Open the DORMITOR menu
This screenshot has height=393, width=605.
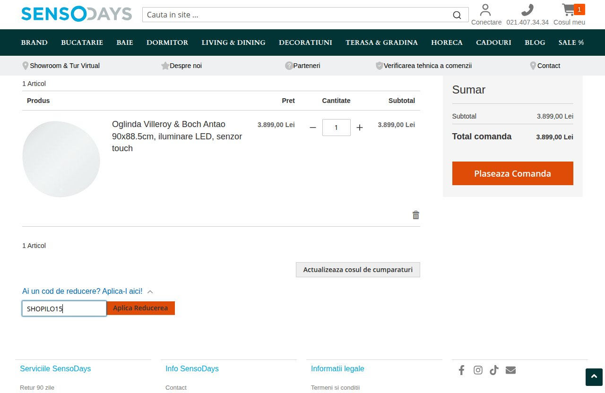tap(167, 43)
